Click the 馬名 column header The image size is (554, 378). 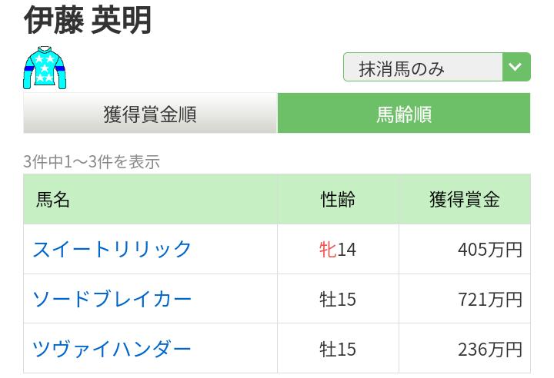click(53, 200)
